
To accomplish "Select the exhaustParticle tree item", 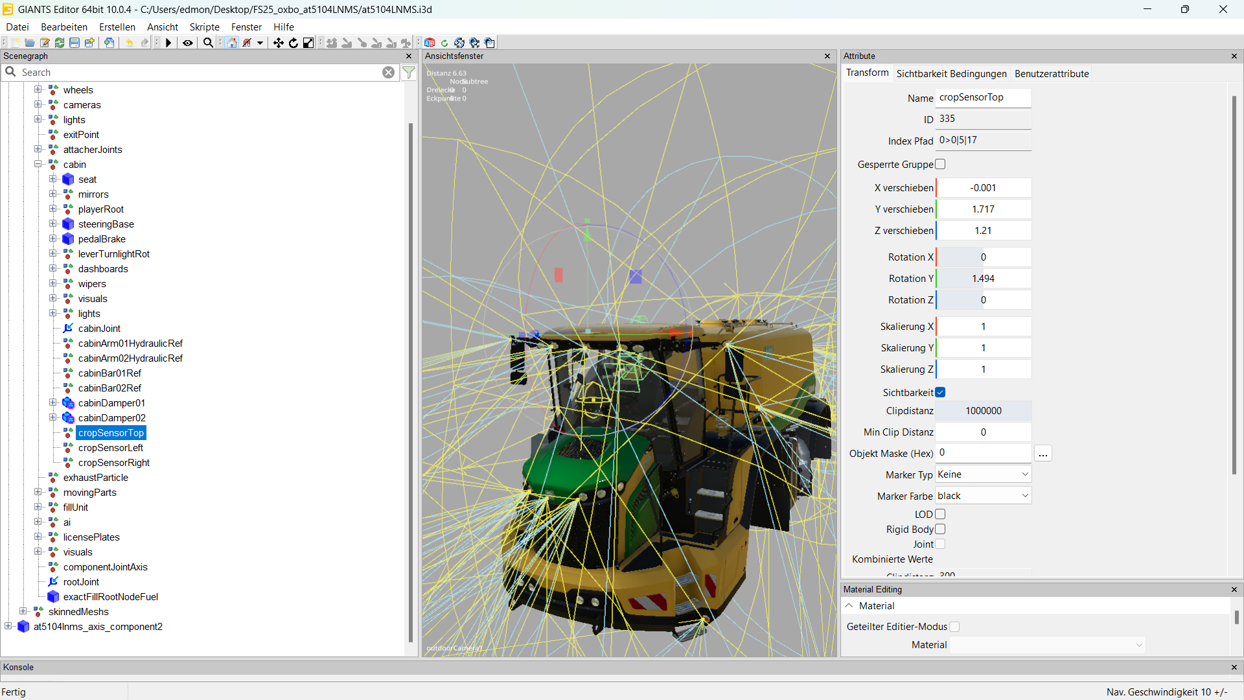I will tap(96, 478).
